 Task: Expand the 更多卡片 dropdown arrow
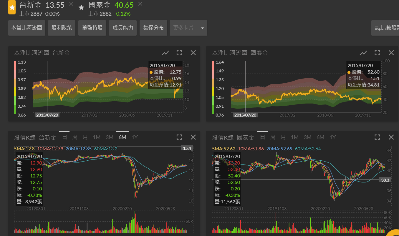(x=202, y=28)
